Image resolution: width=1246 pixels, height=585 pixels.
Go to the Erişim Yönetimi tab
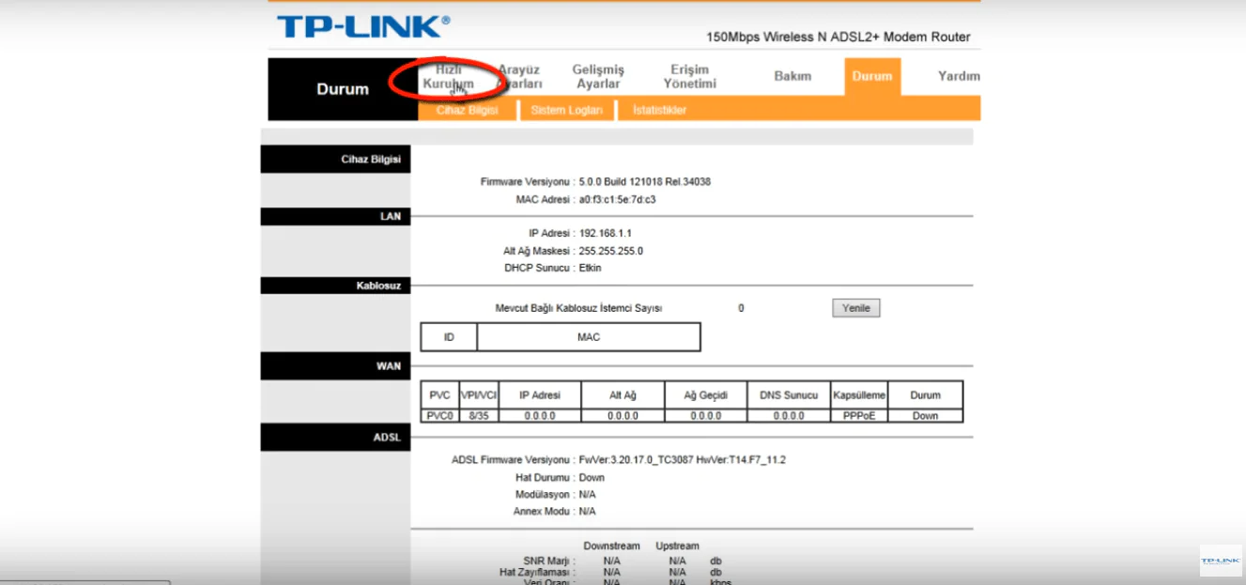(689, 77)
